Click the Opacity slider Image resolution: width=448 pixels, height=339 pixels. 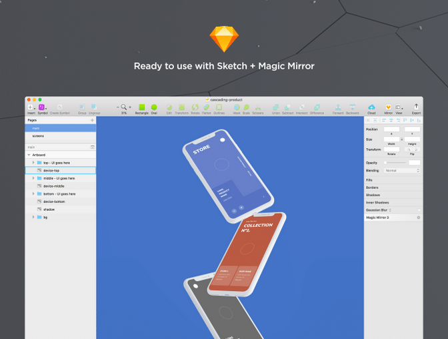[395, 163]
